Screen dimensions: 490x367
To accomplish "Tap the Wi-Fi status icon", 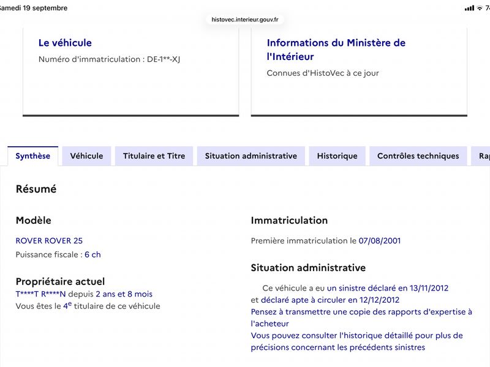I will [x=480, y=8].
